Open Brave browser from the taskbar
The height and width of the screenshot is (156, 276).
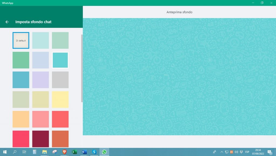[64, 152]
